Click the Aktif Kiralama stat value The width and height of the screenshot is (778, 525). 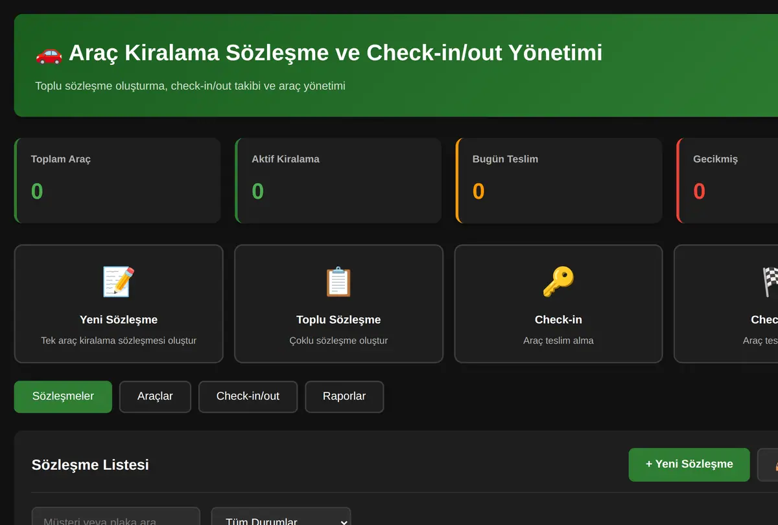tap(258, 191)
